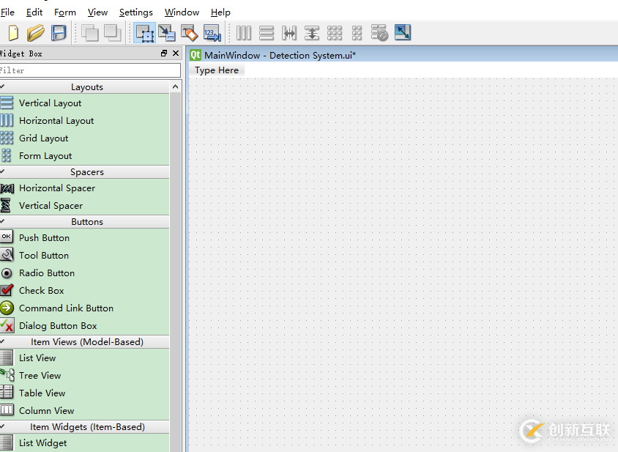Click the New Form toolbar icon
This screenshot has height=452, width=618.
point(13,33)
